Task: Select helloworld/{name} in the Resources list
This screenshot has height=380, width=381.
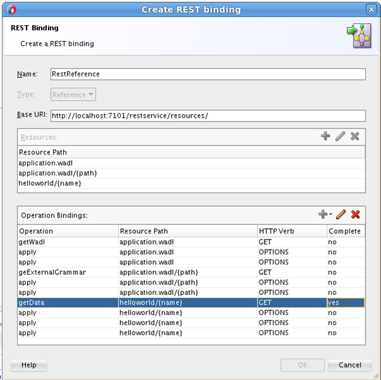Action: pyautogui.click(x=192, y=183)
